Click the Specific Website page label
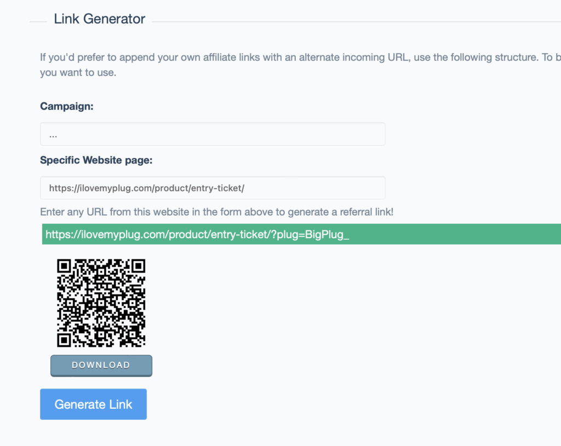Viewport: 561px width, 446px height. (96, 160)
